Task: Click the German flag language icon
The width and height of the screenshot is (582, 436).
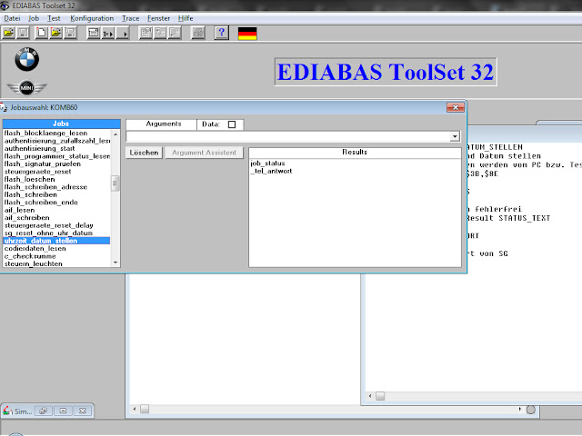Action: (x=247, y=34)
